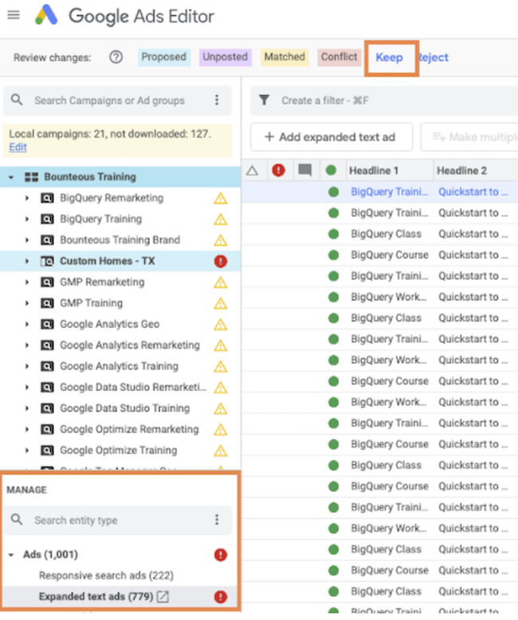Viewport: 518px width, 620px height.
Task: Click error icon beside Expanded text ads
Action: (220, 597)
